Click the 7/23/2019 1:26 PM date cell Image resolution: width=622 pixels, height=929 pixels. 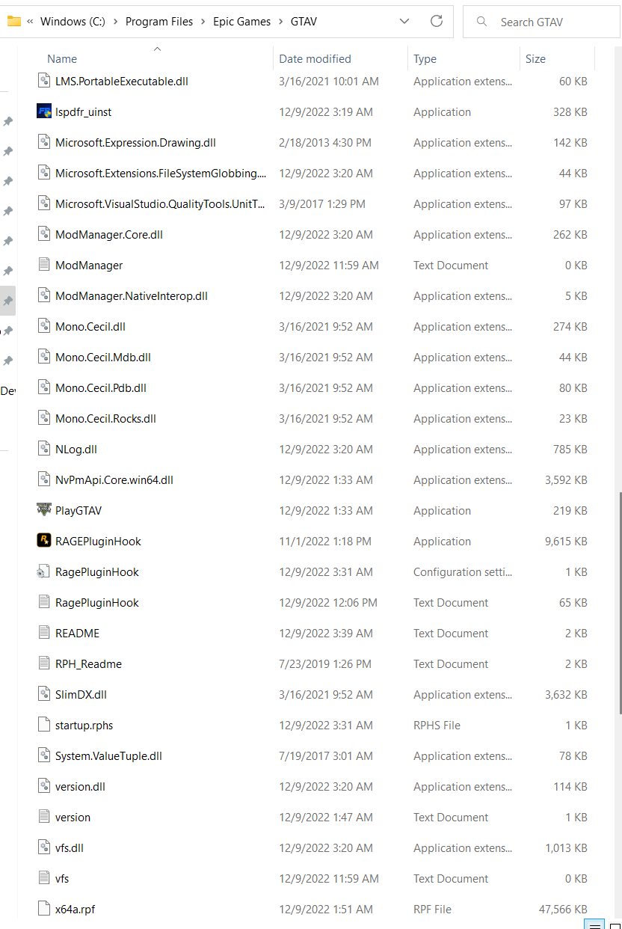click(x=325, y=663)
